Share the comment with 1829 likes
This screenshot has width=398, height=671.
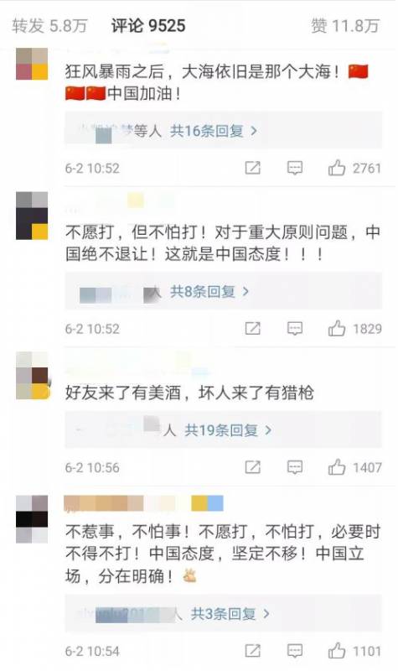pos(252,329)
